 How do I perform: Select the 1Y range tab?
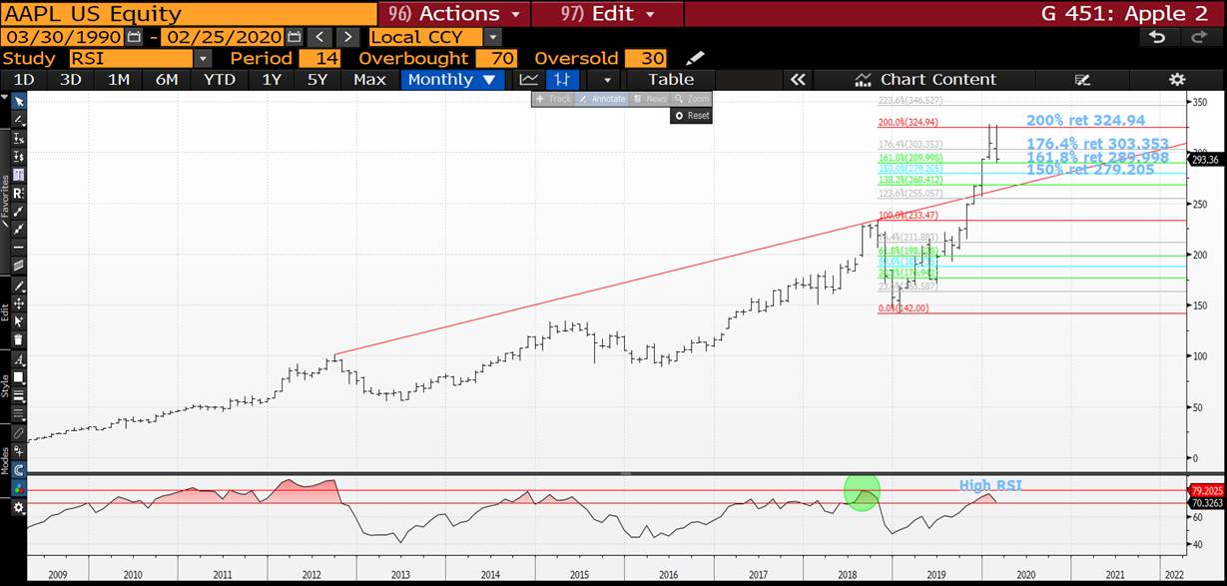(x=272, y=80)
